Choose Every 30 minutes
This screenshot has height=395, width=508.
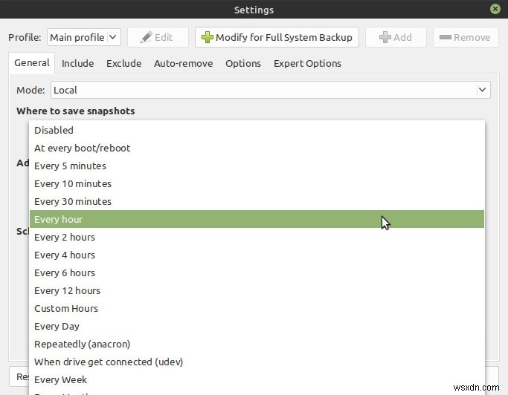pyautogui.click(x=257, y=201)
